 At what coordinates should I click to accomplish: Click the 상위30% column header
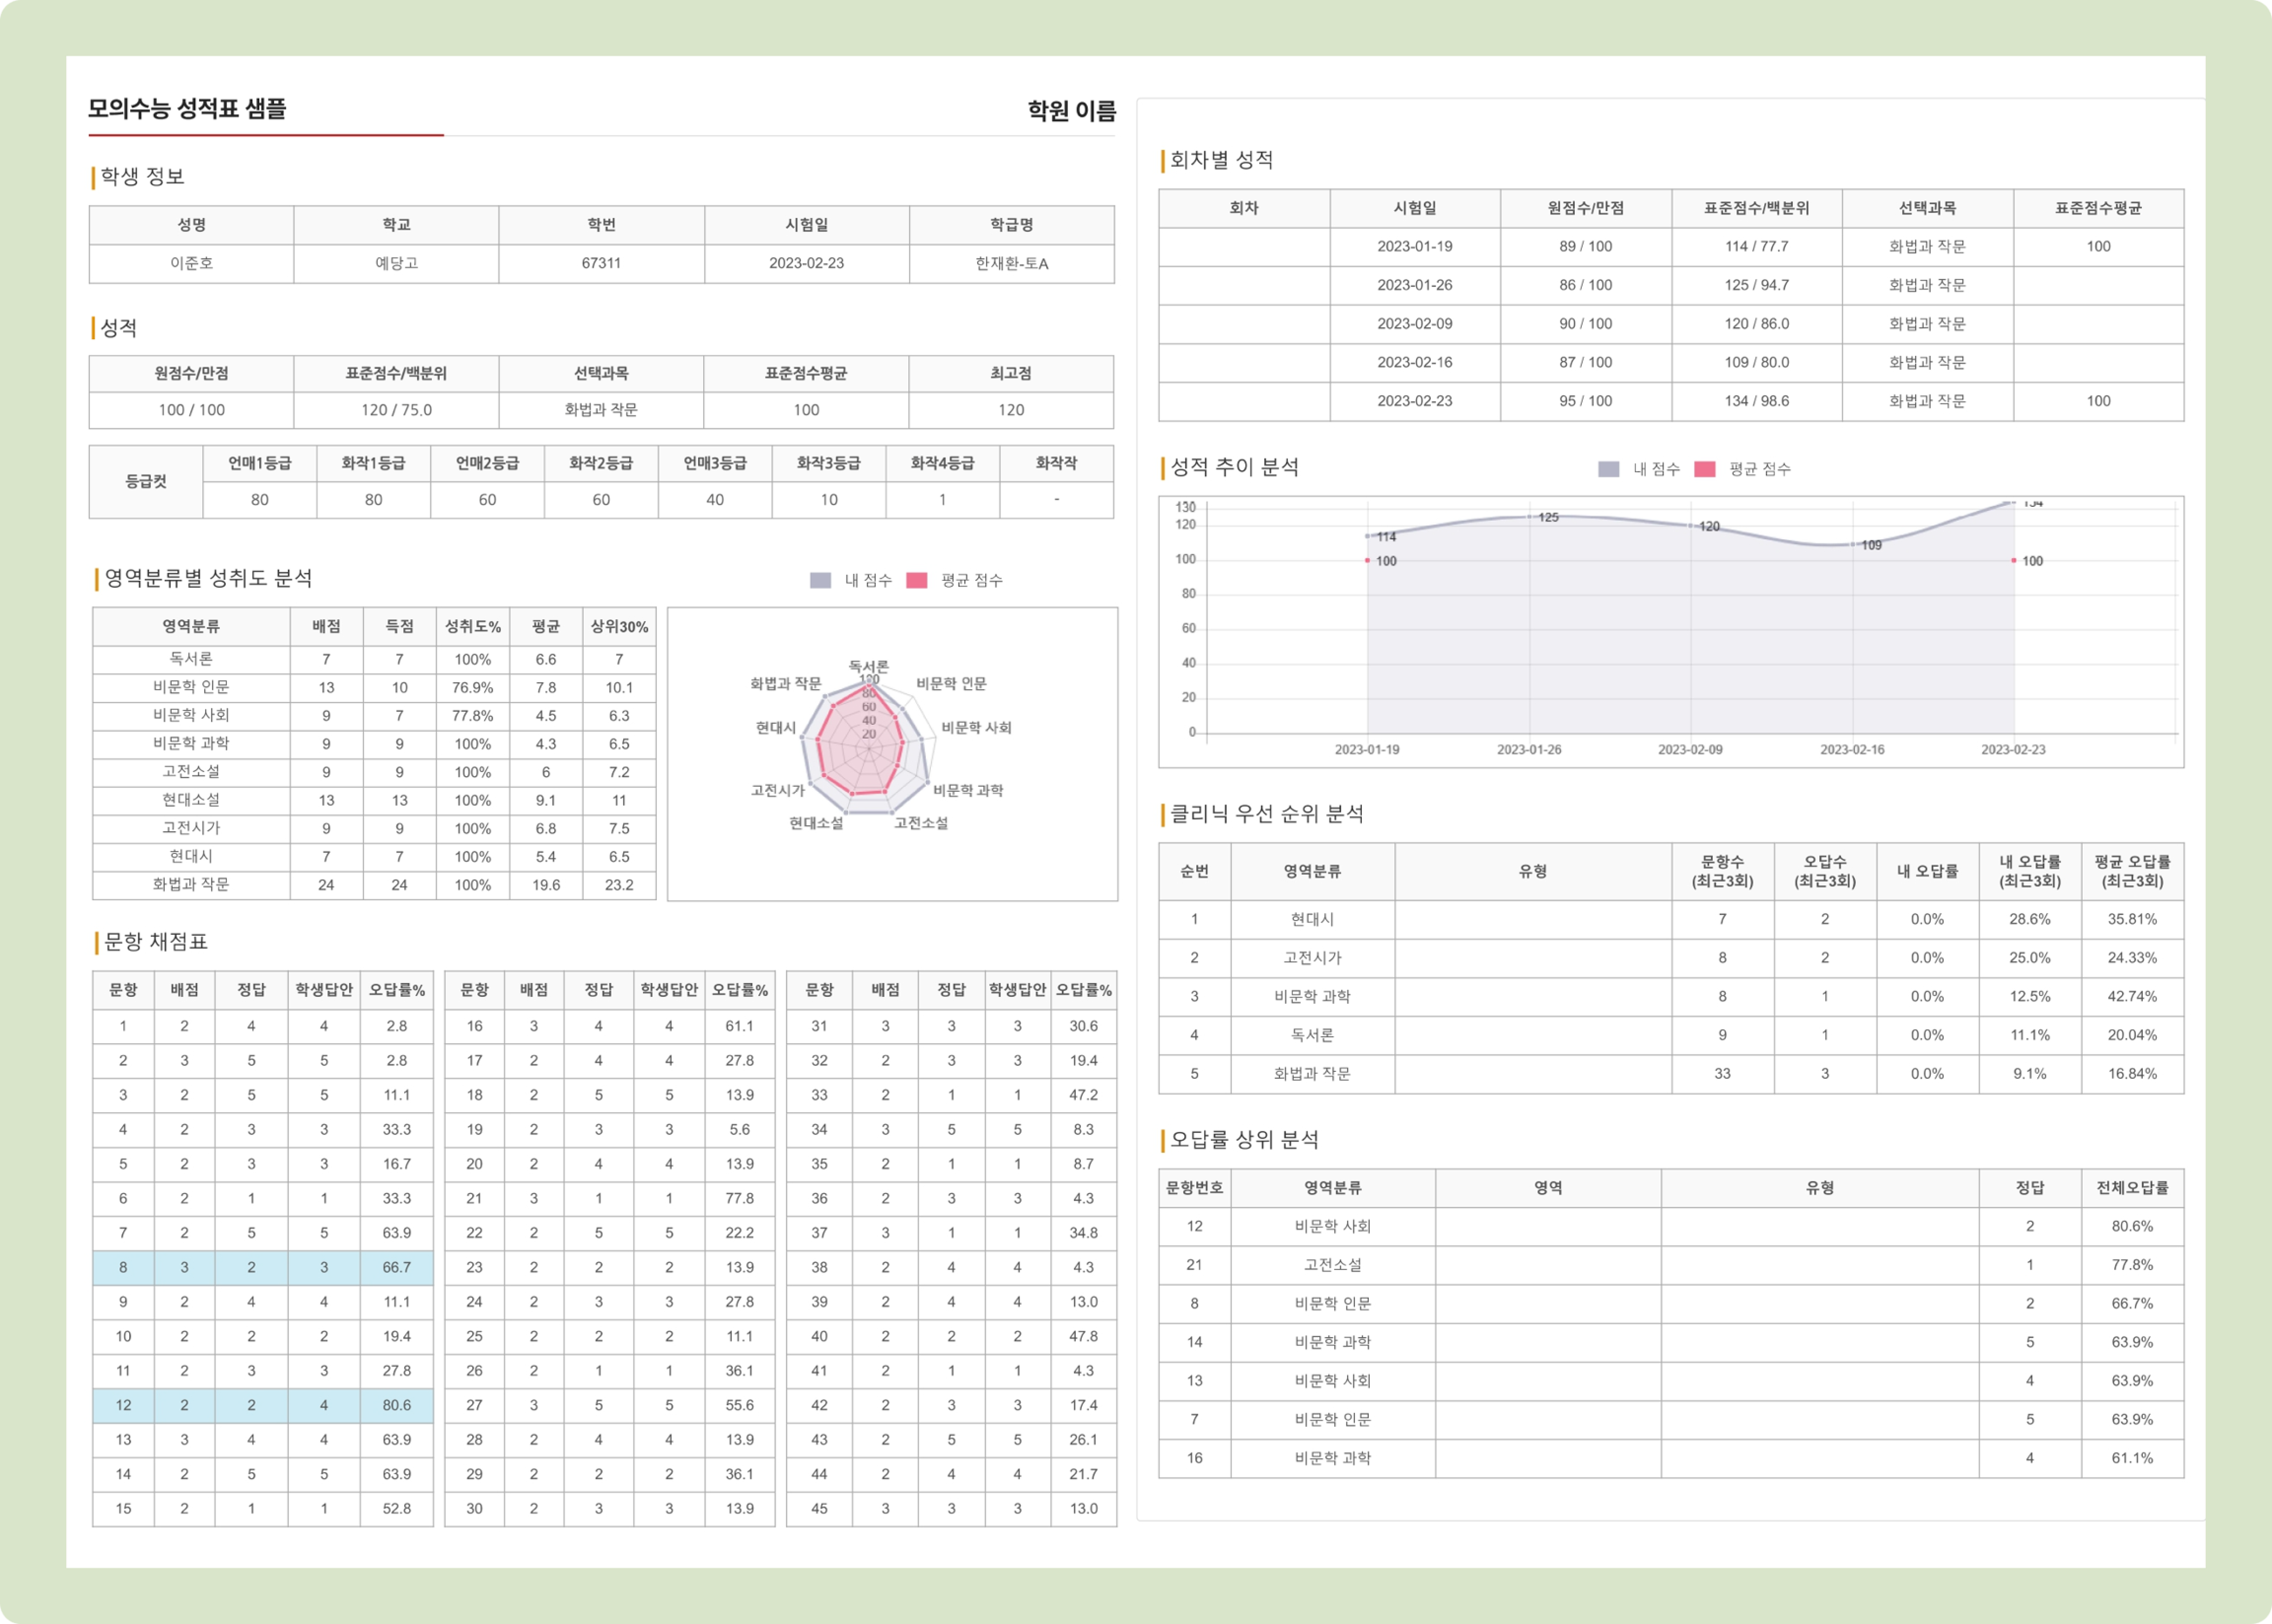click(619, 627)
